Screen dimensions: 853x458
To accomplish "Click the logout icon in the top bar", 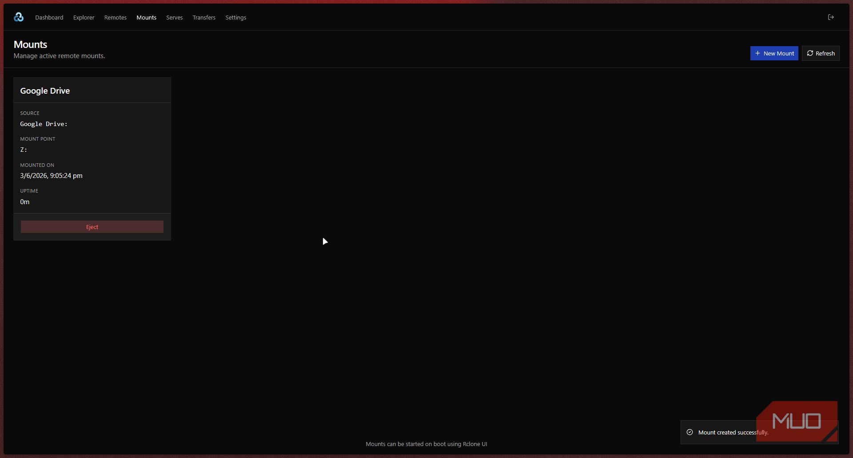I will [831, 17].
